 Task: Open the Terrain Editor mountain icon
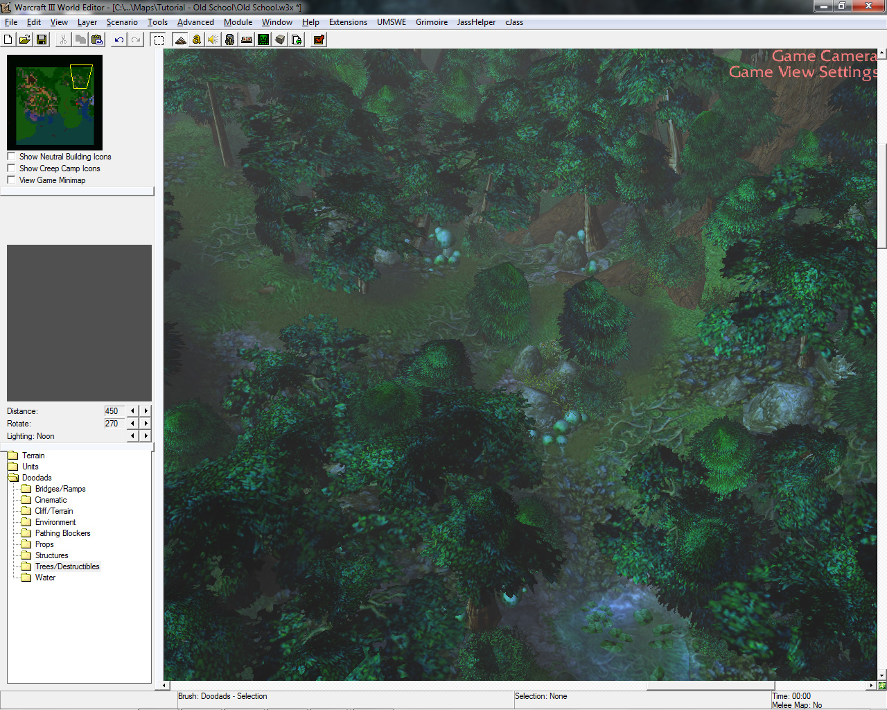click(x=180, y=40)
